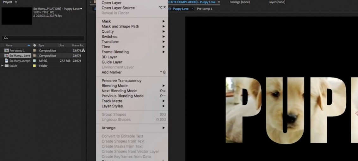The height and width of the screenshot is (161, 358).
Task: Select the (CUTE COMPILATION) - Puppy Love composition tab
Action: [192, 2]
